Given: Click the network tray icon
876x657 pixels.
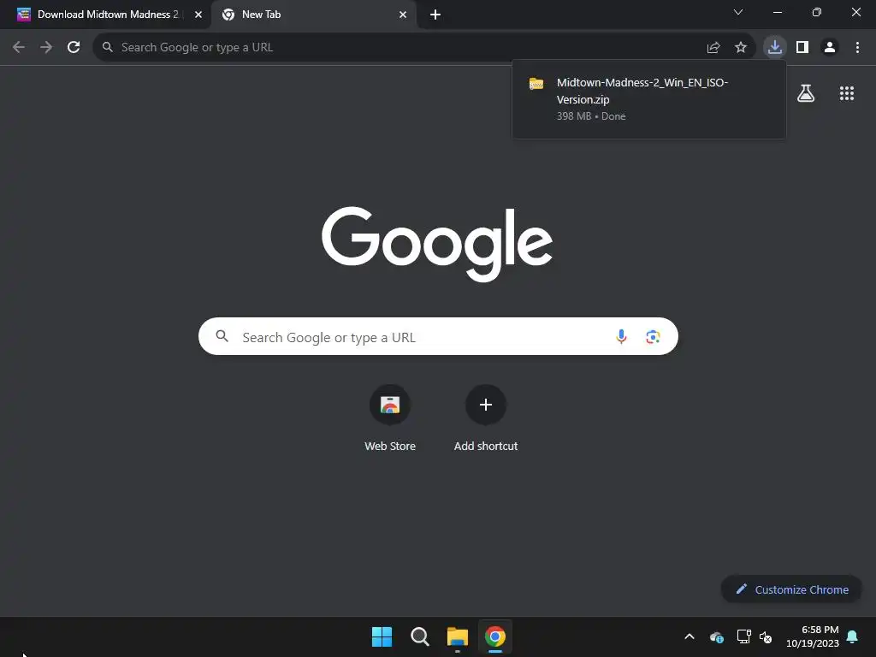Looking at the screenshot, I should coord(743,636).
